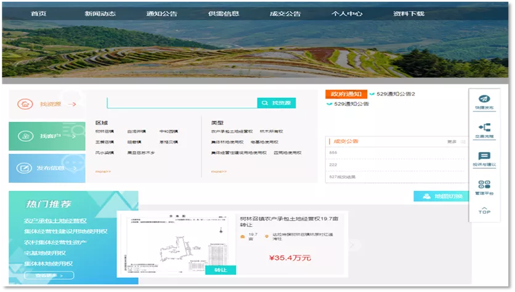This screenshot has height=292, width=515.
Task: Open 投诉与建议 chat icon in side panel
Action: pyautogui.click(x=484, y=156)
